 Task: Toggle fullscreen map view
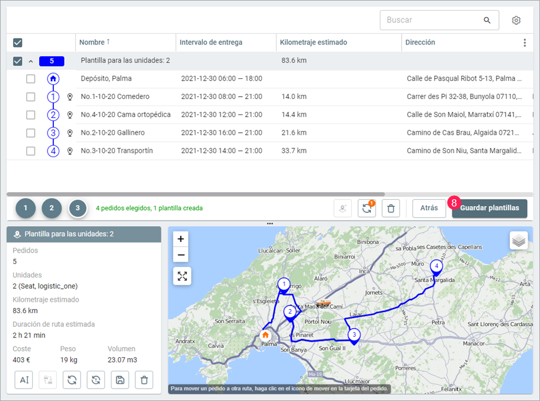click(x=182, y=276)
